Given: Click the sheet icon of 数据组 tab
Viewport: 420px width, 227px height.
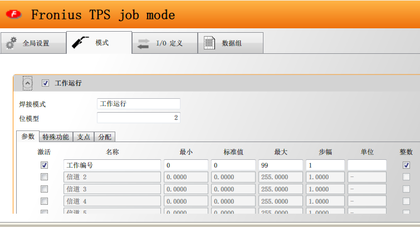Looking at the screenshot, I should click(209, 43).
